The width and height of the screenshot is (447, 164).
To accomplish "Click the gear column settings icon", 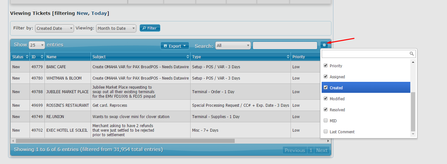I will (324, 45).
